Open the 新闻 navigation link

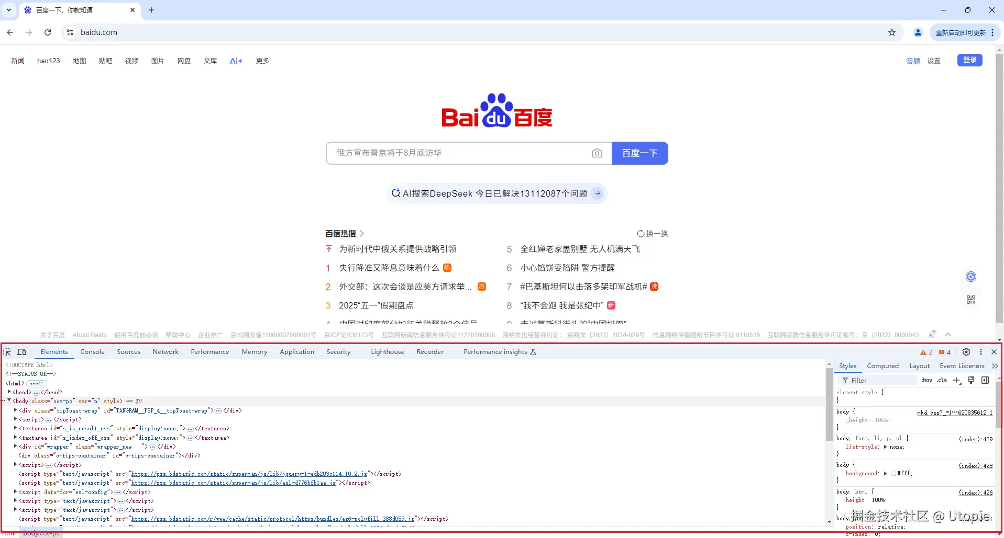point(18,61)
